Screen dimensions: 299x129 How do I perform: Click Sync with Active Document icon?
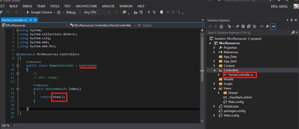coord(238,26)
